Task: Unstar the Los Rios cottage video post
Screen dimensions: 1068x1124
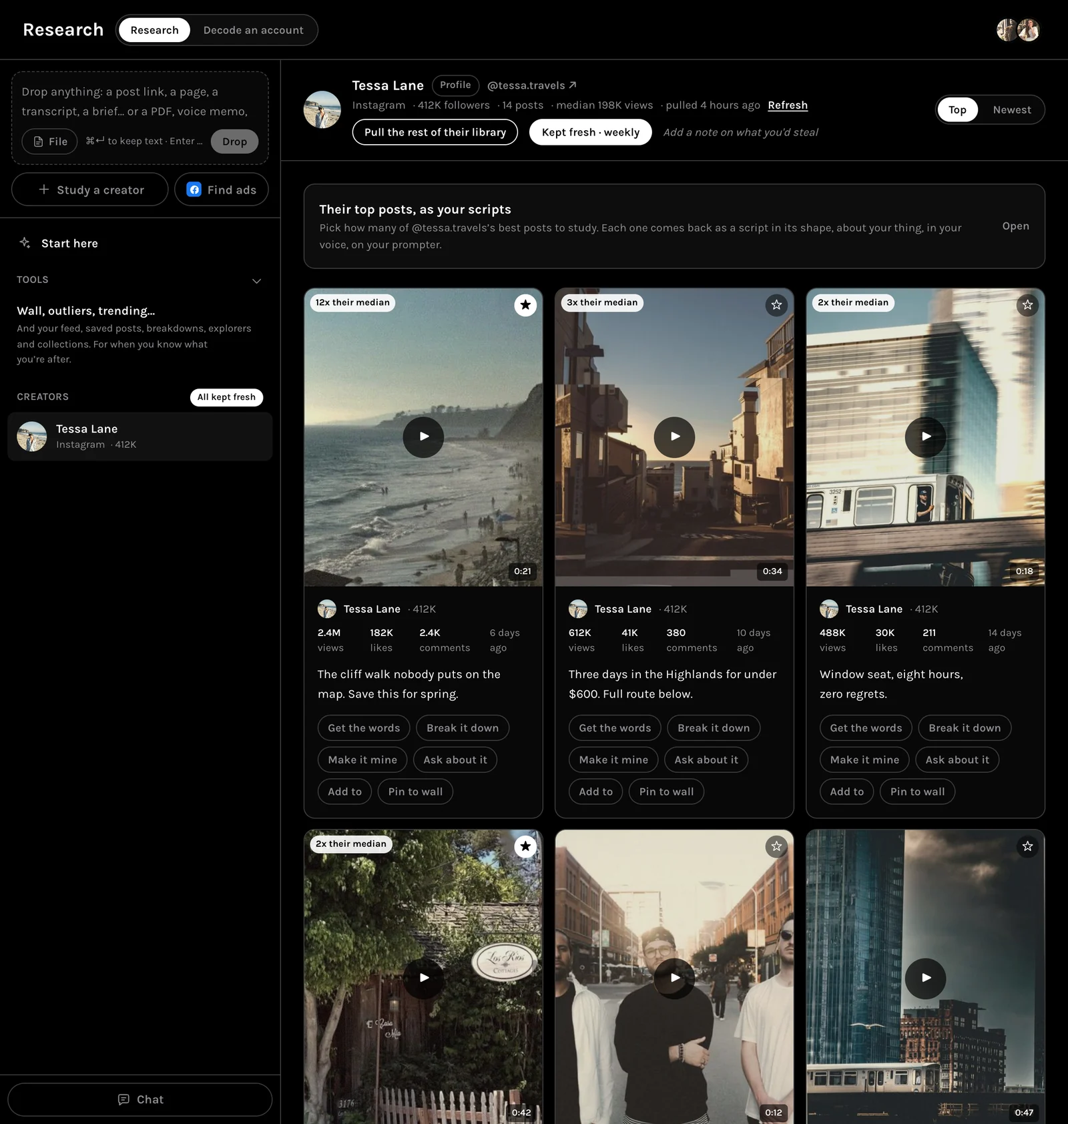Action: point(525,846)
